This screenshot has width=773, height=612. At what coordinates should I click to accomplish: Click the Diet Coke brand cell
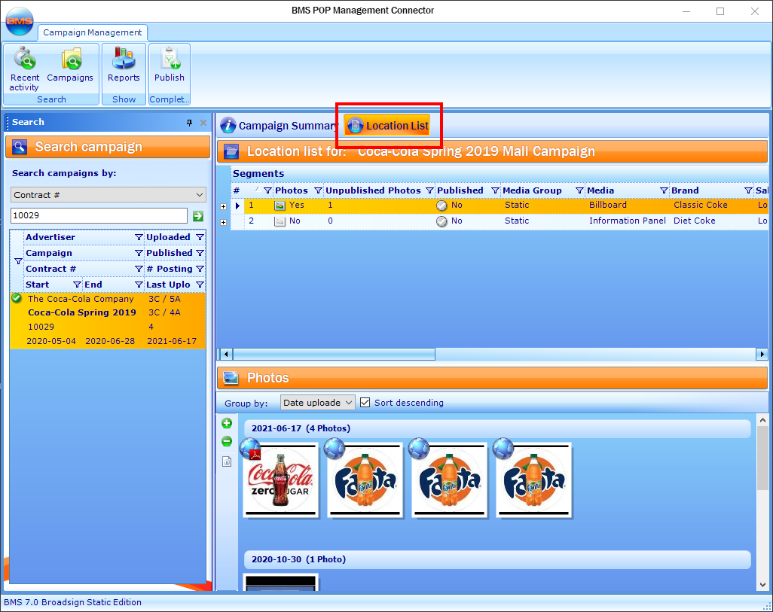coord(694,221)
